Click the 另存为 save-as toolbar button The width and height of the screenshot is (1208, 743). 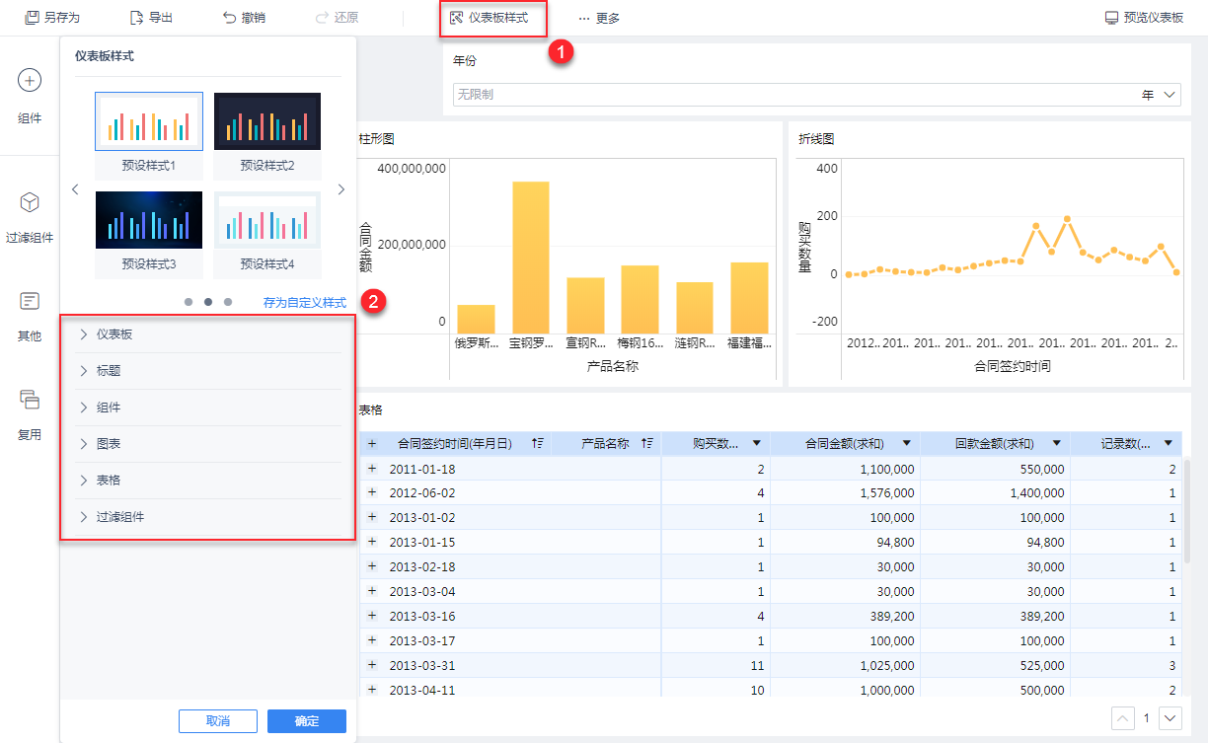tap(52, 18)
